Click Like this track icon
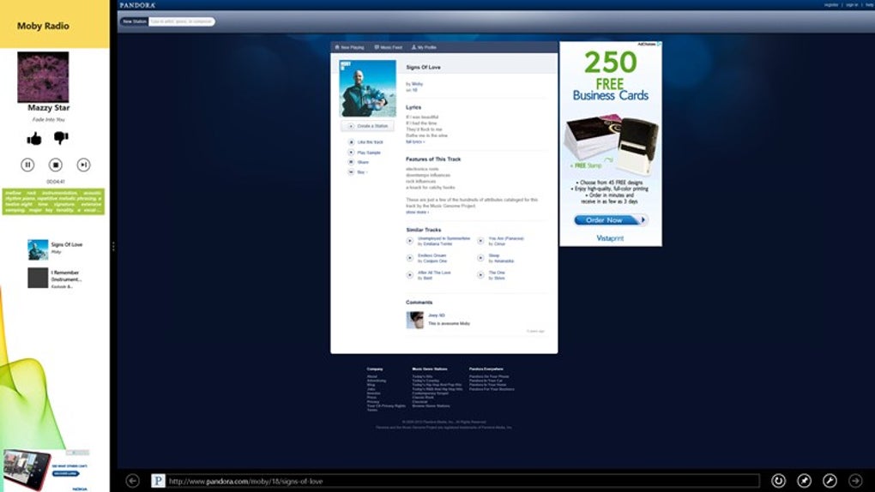The height and width of the screenshot is (492, 875). click(x=351, y=142)
